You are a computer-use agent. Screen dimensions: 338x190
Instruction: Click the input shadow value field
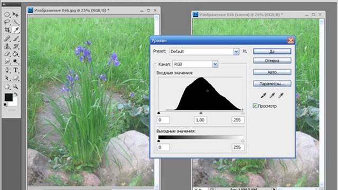tap(163, 120)
